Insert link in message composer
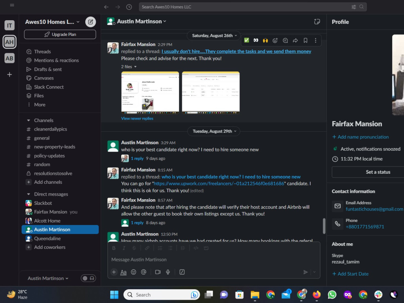 click(x=147, y=248)
